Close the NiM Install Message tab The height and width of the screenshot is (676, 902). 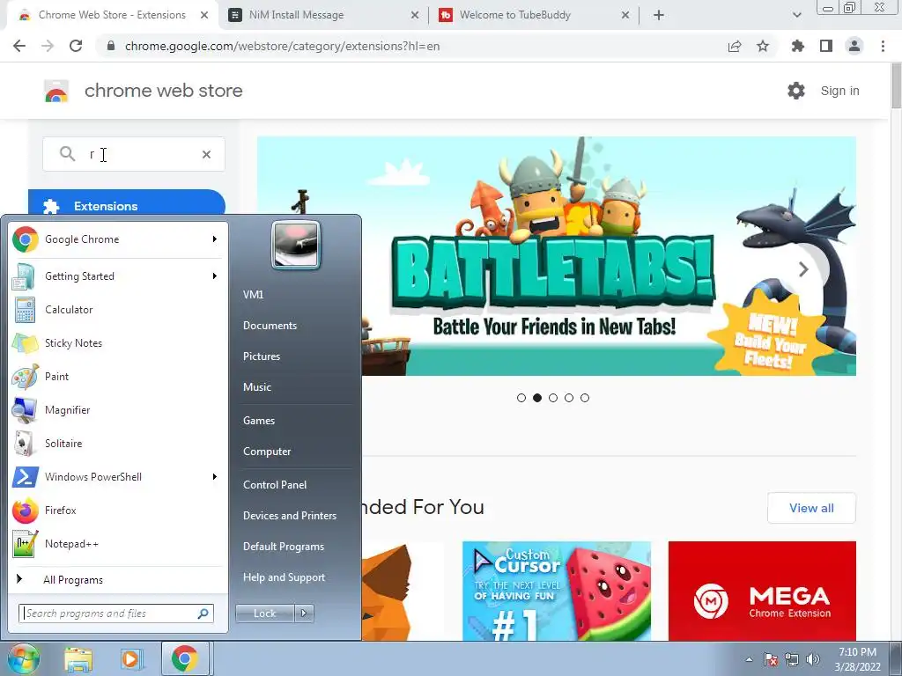point(415,15)
